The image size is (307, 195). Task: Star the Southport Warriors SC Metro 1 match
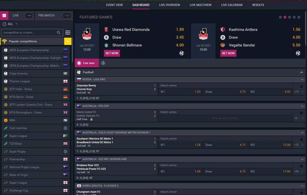point(302,139)
